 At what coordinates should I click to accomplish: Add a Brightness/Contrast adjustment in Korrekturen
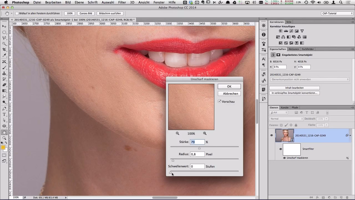pos(280,31)
